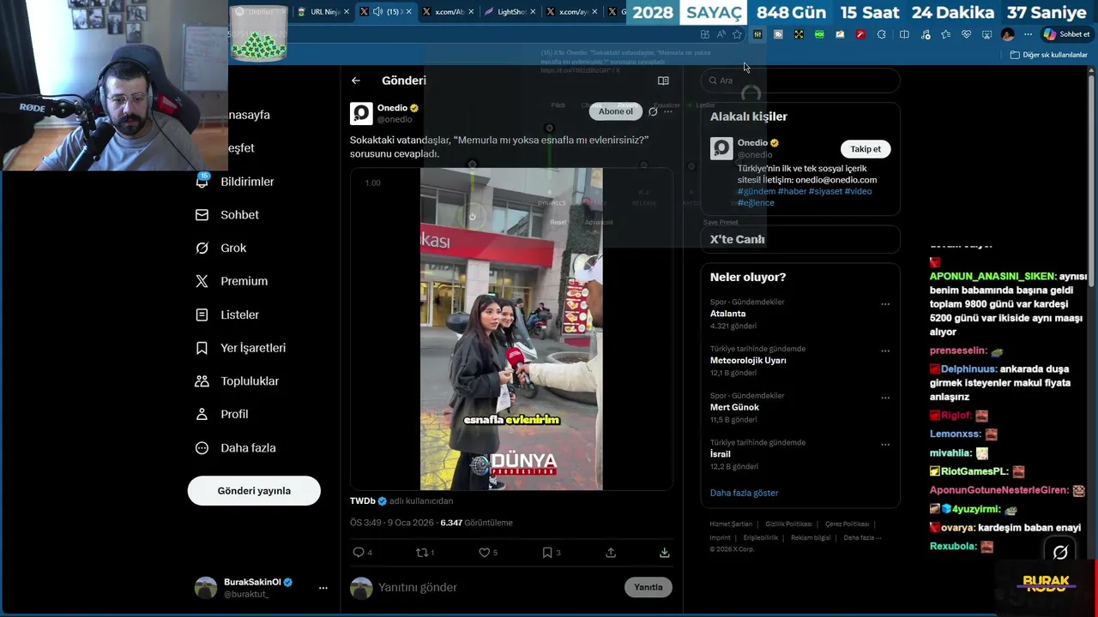Open Grok from the sidebar
Image resolution: width=1098 pixels, height=617 pixels.
[x=221, y=248]
